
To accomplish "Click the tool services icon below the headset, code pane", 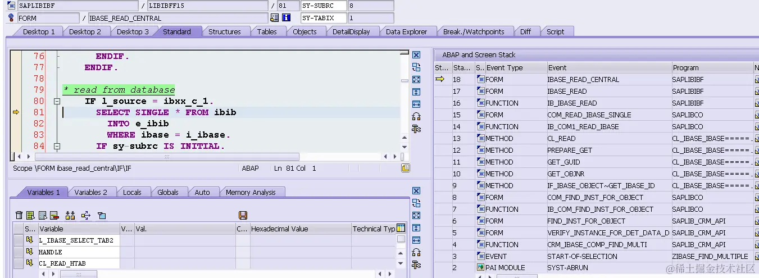I will point(416,129).
